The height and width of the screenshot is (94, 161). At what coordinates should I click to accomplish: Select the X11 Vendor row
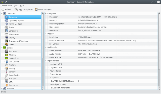(x=101, y=44)
